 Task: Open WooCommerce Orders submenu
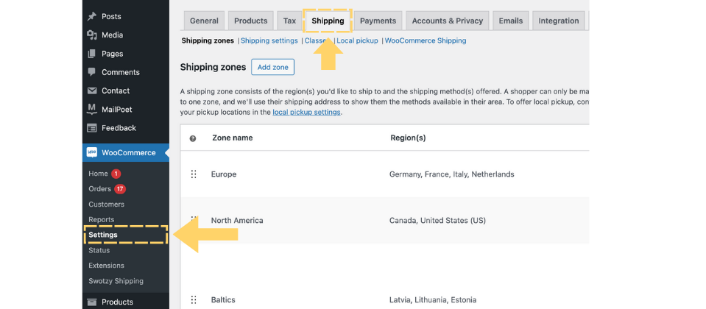click(x=99, y=189)
